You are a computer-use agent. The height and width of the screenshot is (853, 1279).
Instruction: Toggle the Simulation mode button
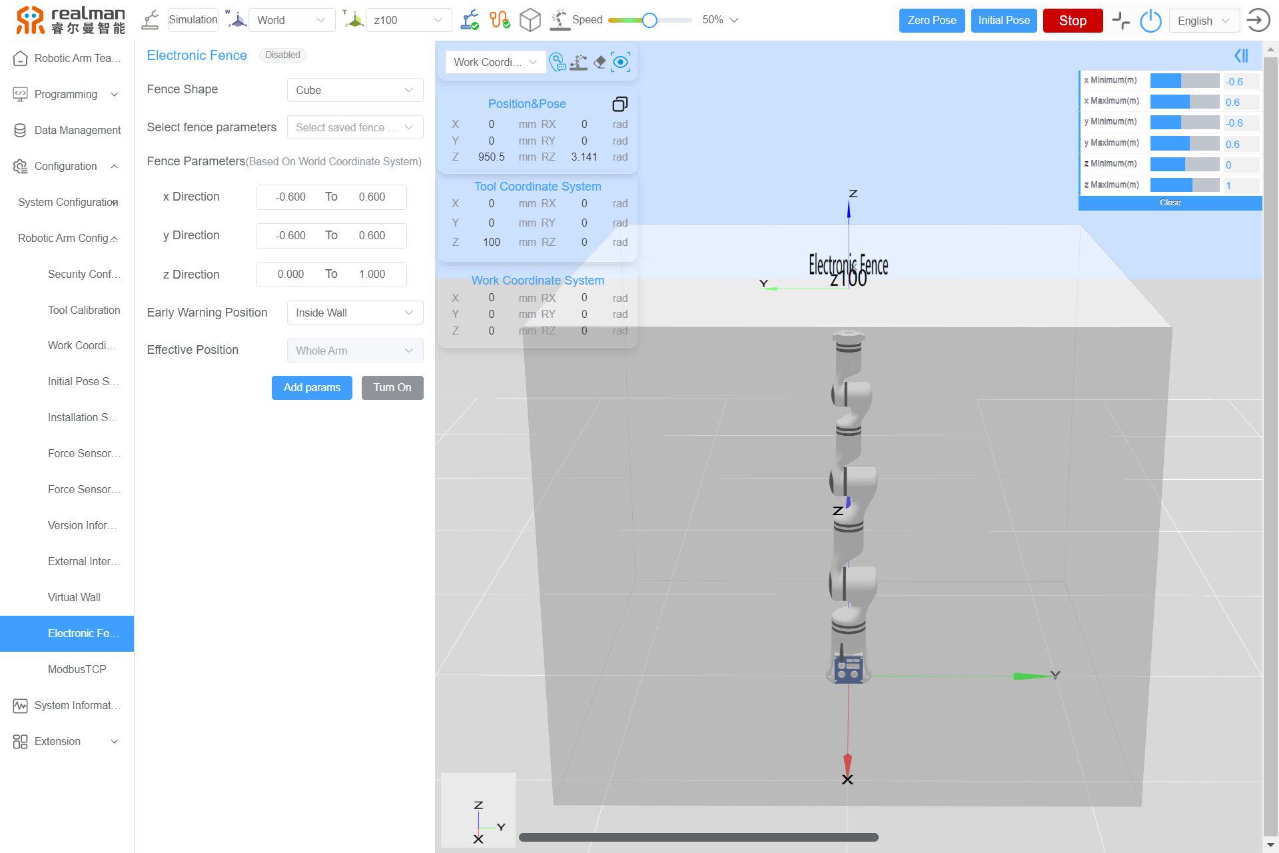pos(193,20)
